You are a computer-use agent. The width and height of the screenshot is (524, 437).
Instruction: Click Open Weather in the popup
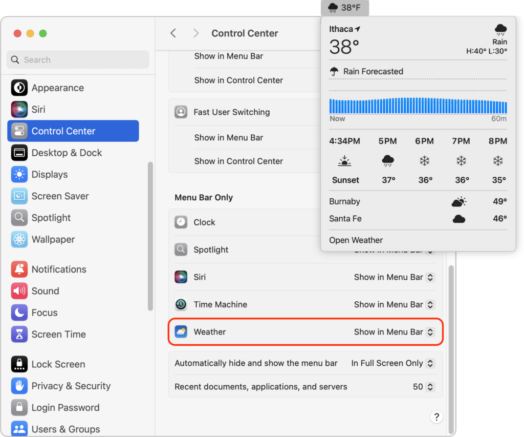coord(356,240)
